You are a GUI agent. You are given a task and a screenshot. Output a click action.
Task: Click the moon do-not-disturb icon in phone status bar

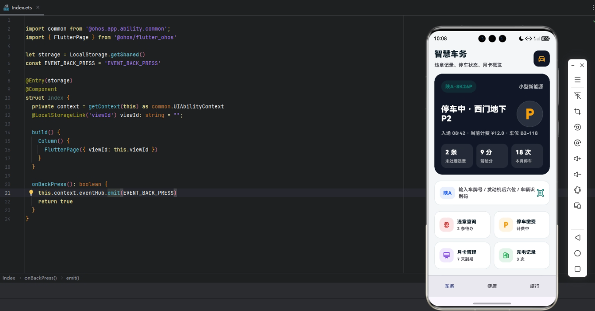tap(521, 38)
